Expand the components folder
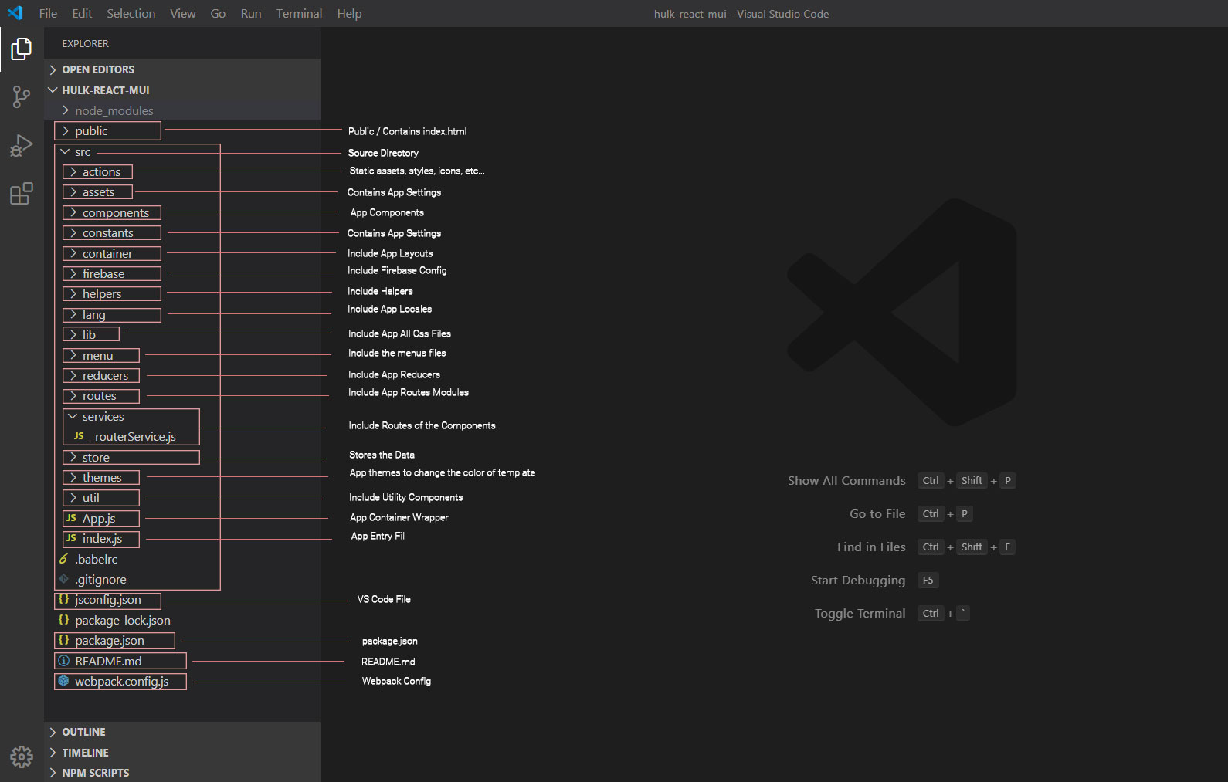 click(115, 213)
